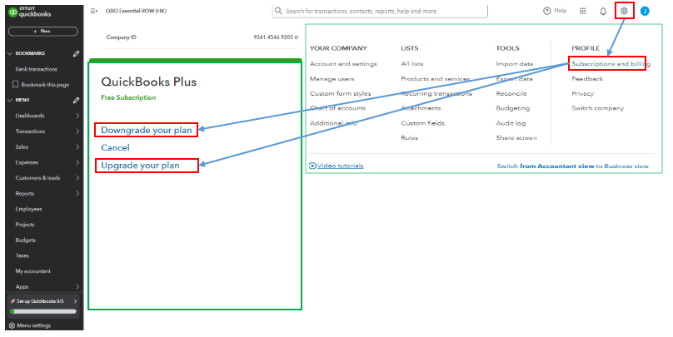Collapse the Bookmarks section
This screenshot has height=337, width=673.
point(10,53)
